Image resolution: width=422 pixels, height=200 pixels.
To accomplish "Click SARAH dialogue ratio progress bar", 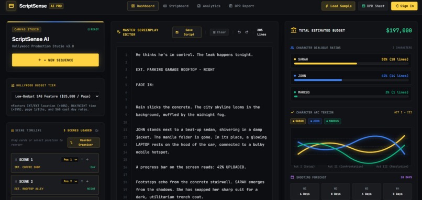I will (x=351, y=64).
